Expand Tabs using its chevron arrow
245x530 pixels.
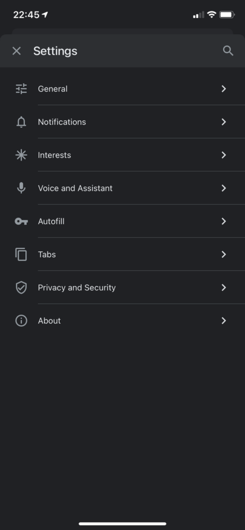224,254
